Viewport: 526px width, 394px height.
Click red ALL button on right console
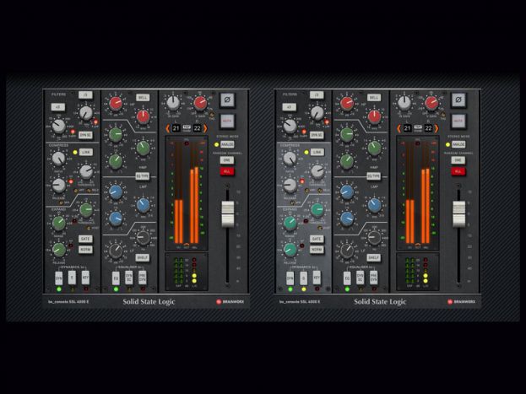(458, 171)
